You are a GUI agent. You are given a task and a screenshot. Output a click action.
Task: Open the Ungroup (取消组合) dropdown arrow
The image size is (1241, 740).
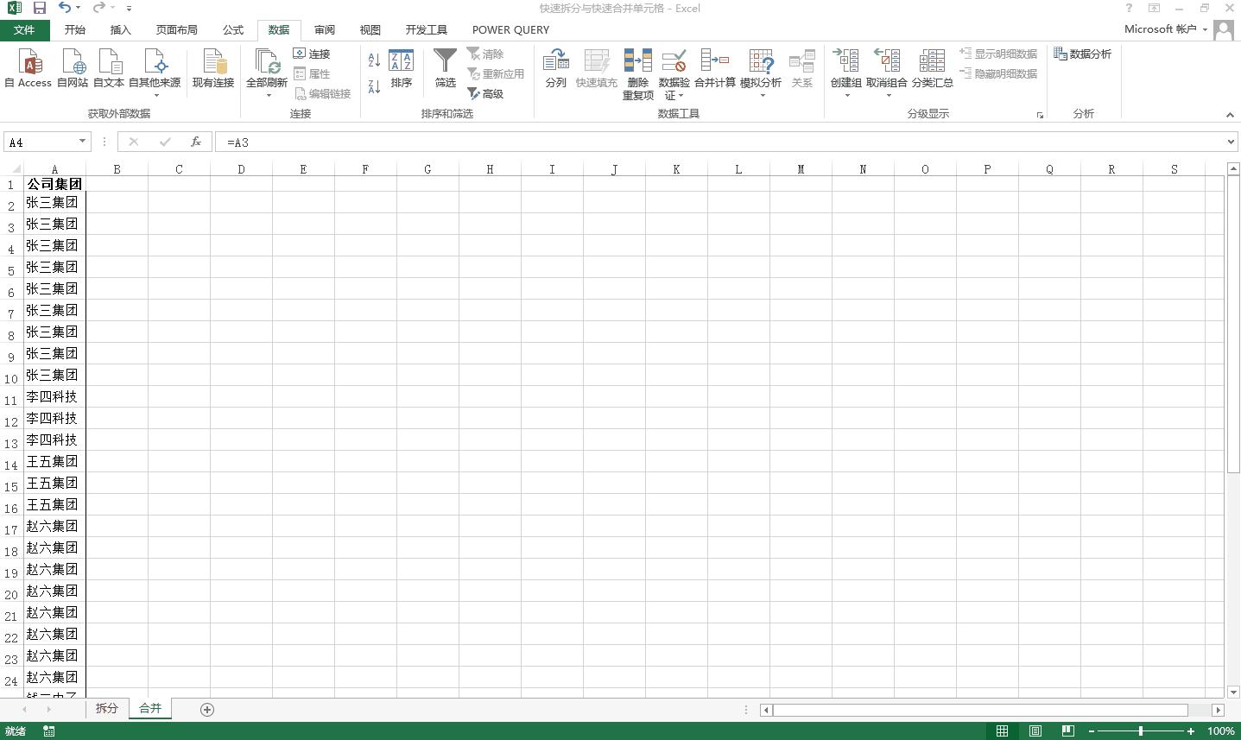(x=888, y=95)
